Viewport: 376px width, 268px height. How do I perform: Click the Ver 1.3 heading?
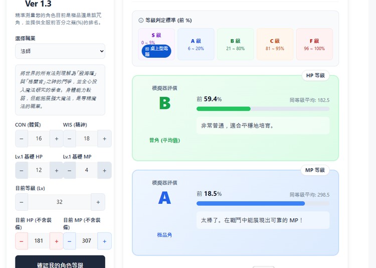38,4
